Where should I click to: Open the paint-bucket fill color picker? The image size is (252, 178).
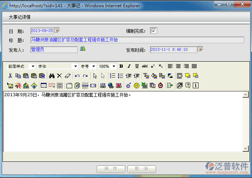[154, 76]
